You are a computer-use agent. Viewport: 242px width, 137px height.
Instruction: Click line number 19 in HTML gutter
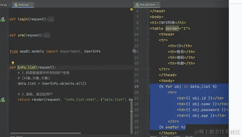tap(136, 87)
